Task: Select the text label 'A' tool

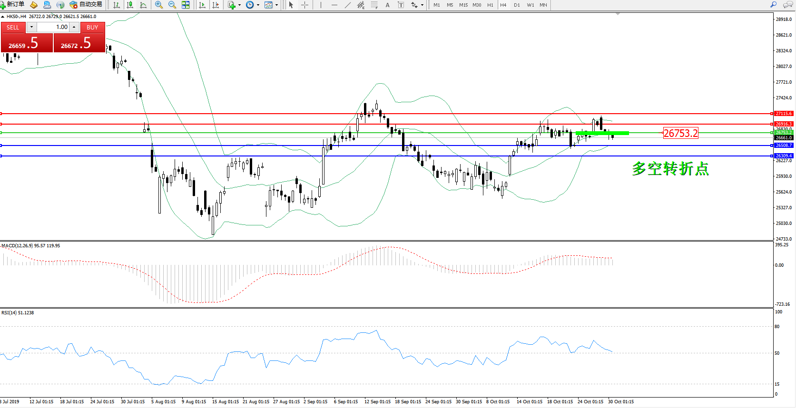Action: click(387, 5)
